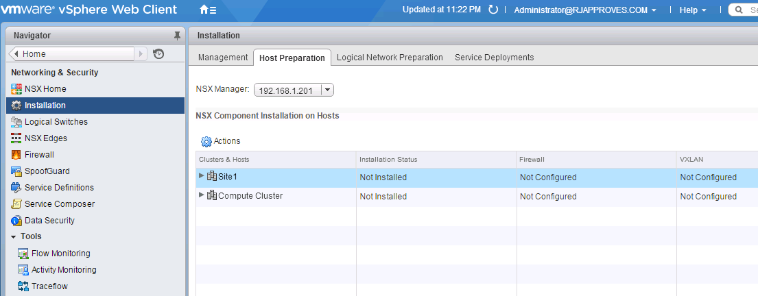Click the search magnifier icon
The height and width of the screenshot is (296, 758).
[739, 10]
